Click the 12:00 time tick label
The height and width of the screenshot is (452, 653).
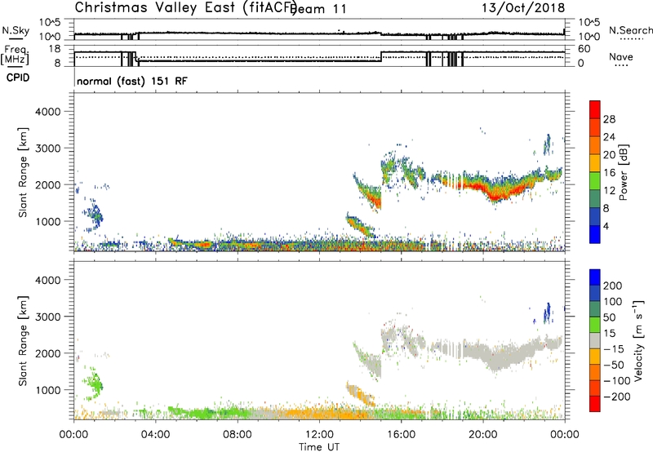point(319,435)
